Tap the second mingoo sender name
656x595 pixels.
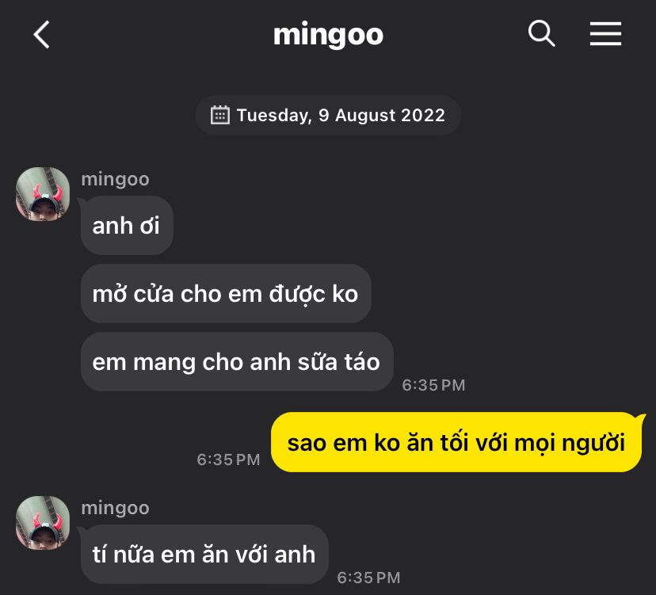click(115, 508)
